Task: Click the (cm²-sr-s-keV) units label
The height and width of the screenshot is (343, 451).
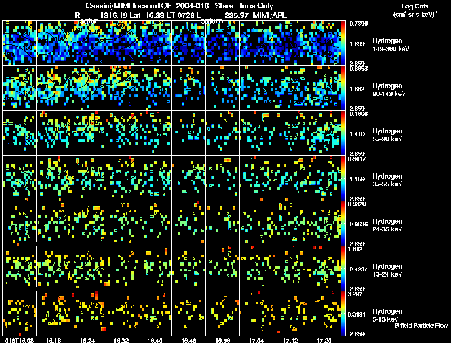Action: click(x=415, y=15)
